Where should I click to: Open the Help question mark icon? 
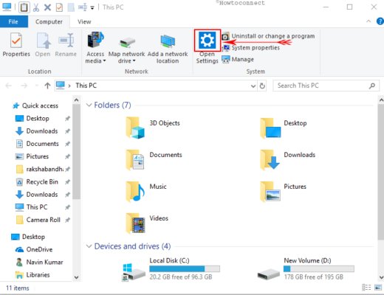(x=380, y=21)
